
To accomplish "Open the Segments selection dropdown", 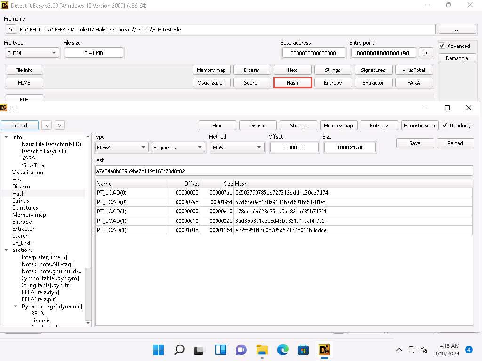I will (x=178, y=148).
